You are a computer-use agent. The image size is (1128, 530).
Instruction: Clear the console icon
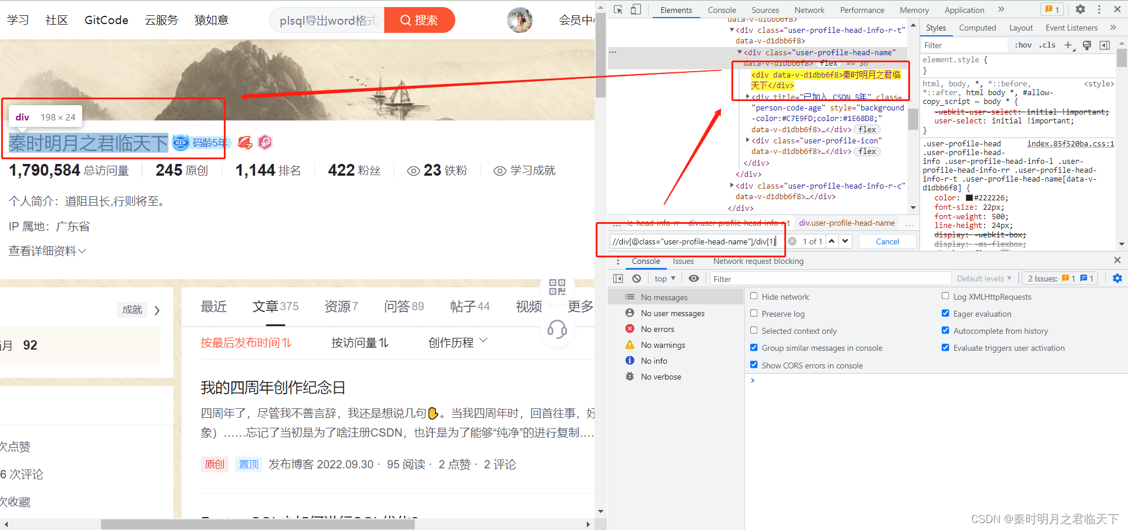[x=636, y=279]
